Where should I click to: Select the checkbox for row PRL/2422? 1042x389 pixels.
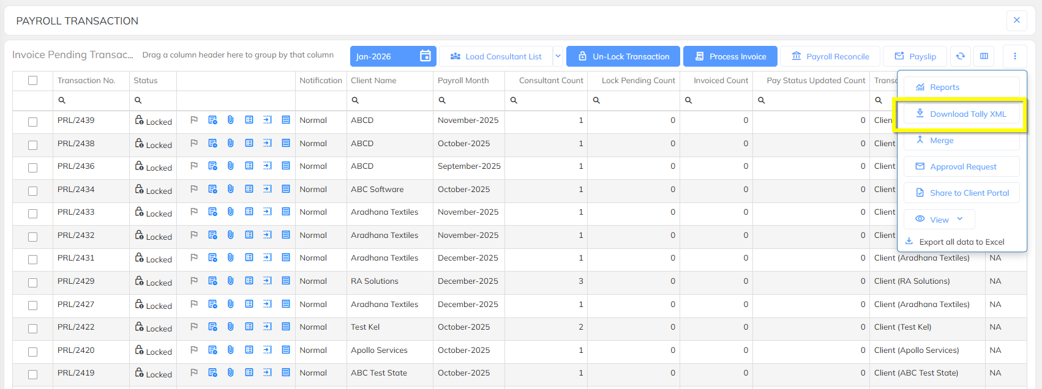click(x=33, y=328)
